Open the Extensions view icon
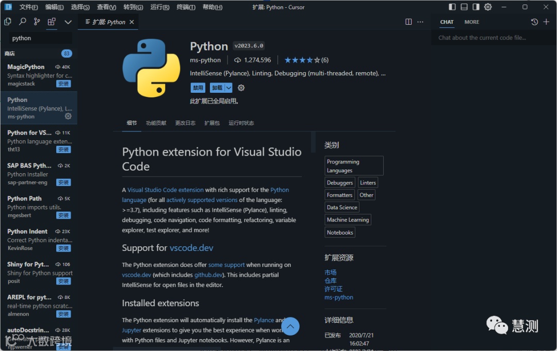The image size is (557, 351). (52, 22)
